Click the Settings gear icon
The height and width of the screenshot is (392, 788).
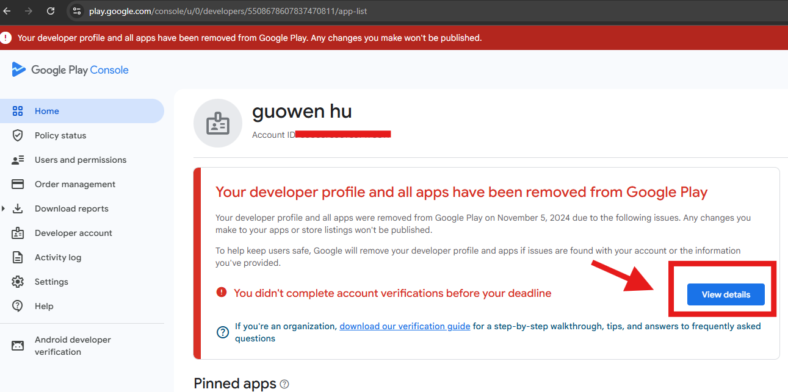click(18, 282)
